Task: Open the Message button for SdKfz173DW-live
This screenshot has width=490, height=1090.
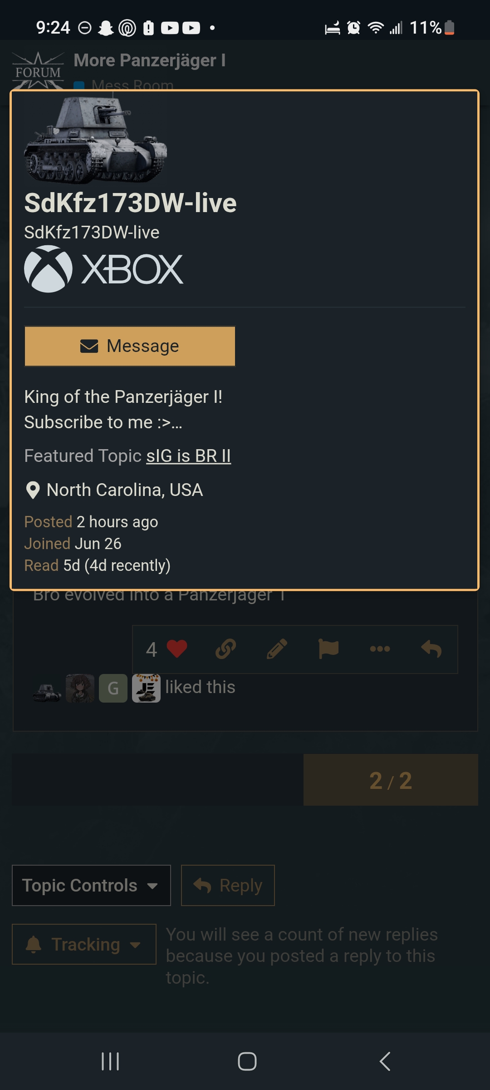Action: 130,346
